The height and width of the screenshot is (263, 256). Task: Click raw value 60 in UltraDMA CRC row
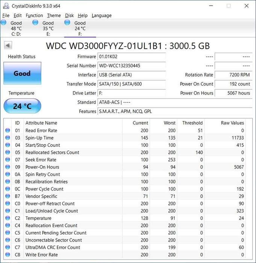241,247
